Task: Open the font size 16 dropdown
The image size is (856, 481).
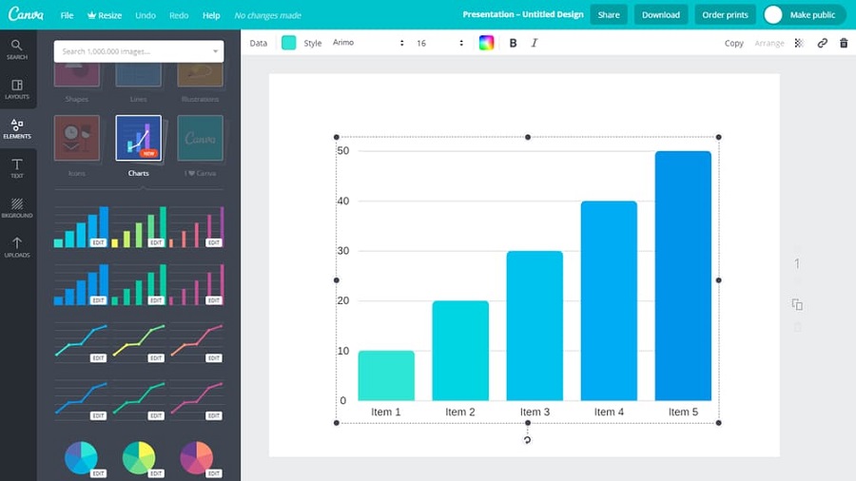Action: click(x=439, y=43)
